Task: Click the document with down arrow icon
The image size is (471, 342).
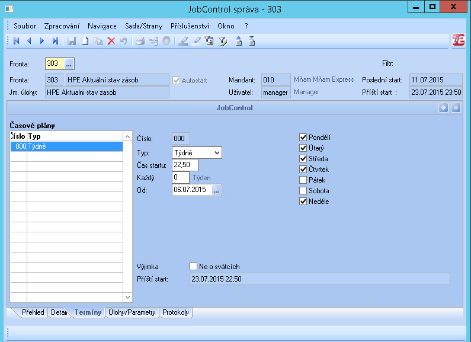Action: coord(252,41)
